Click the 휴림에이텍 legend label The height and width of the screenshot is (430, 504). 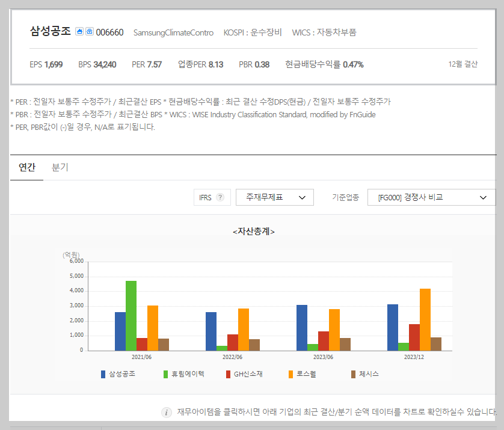[x=188, y=373]
